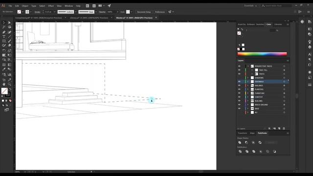Toggle visibility of TREE FILL sublayer
The image size is (313, 176).
click(239, 70)
